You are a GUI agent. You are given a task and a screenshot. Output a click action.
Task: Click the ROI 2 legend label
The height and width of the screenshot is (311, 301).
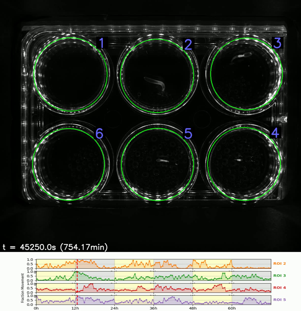tap(280, 263)
